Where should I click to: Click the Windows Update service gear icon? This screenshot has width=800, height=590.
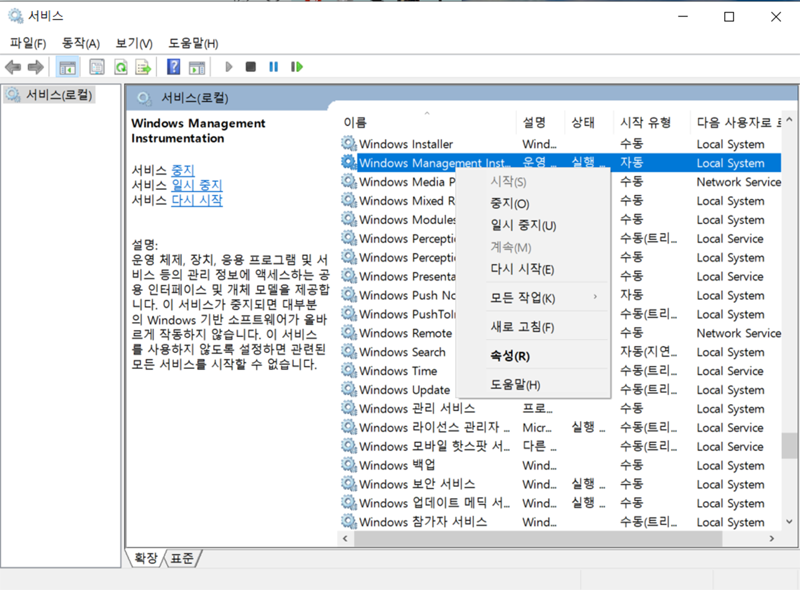coord(349,389)
